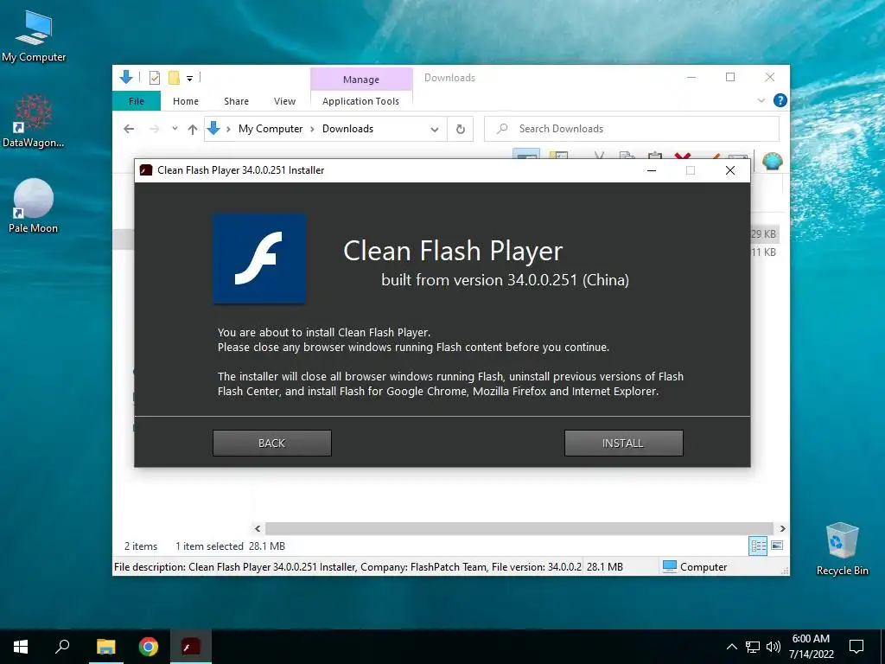Go up one folder level
Screen dimensions: 885x664
[x=193, y=130]
